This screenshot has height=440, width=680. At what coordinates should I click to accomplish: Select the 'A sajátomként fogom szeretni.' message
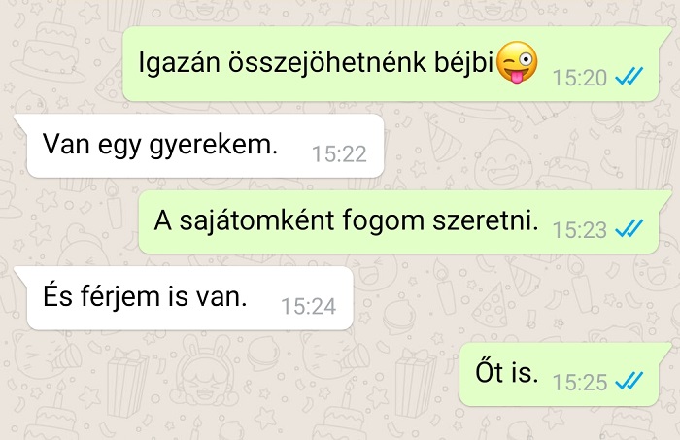coord(399,222)
